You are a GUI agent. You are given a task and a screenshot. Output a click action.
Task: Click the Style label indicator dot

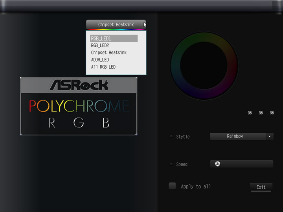(171, 136)
